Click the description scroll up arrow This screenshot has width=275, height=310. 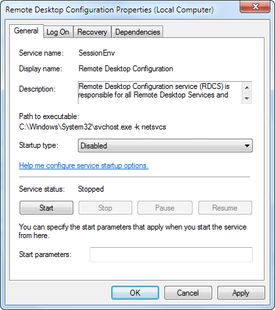pos(247,88)
